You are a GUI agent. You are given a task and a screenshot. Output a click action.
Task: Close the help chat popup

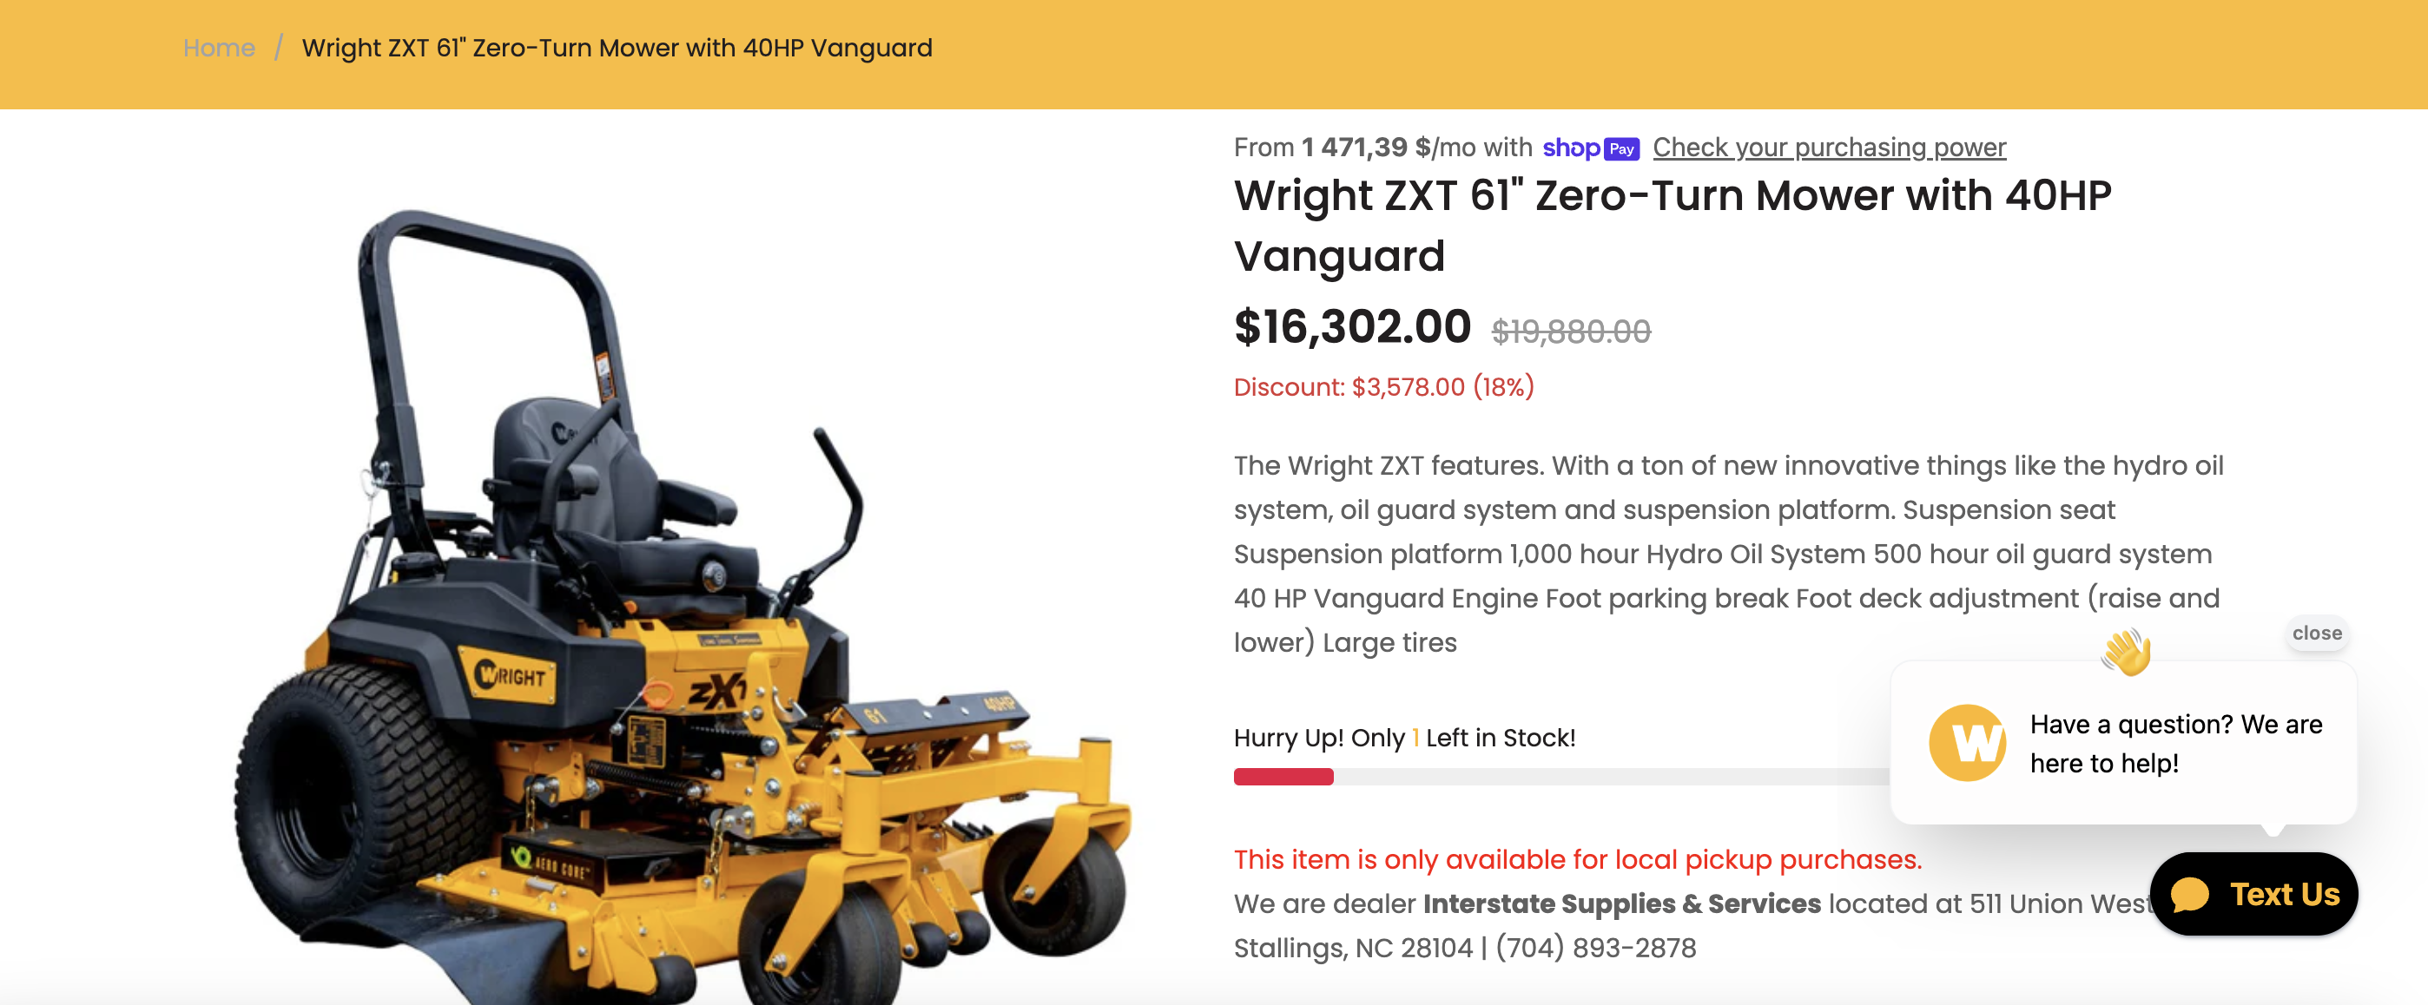tap(2316, 633)
